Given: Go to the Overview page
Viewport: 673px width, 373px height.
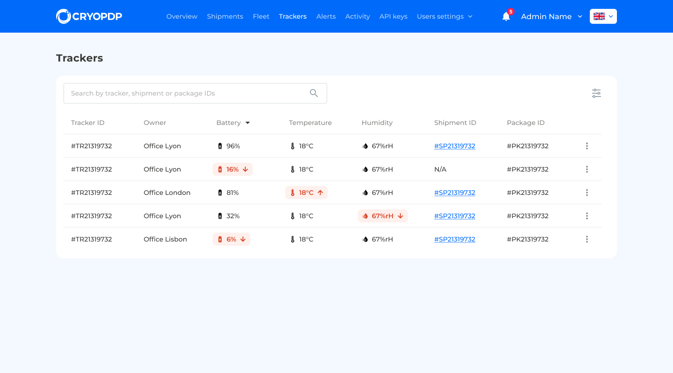Looking at the screenshot, I should tap(182, 16).
